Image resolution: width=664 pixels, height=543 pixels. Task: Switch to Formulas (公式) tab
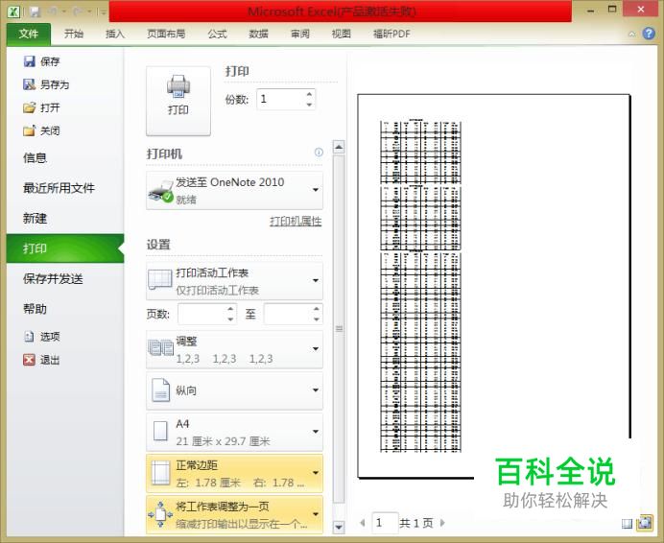tap(217, 34)
